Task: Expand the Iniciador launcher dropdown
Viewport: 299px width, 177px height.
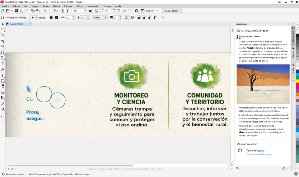Action: 157,11
